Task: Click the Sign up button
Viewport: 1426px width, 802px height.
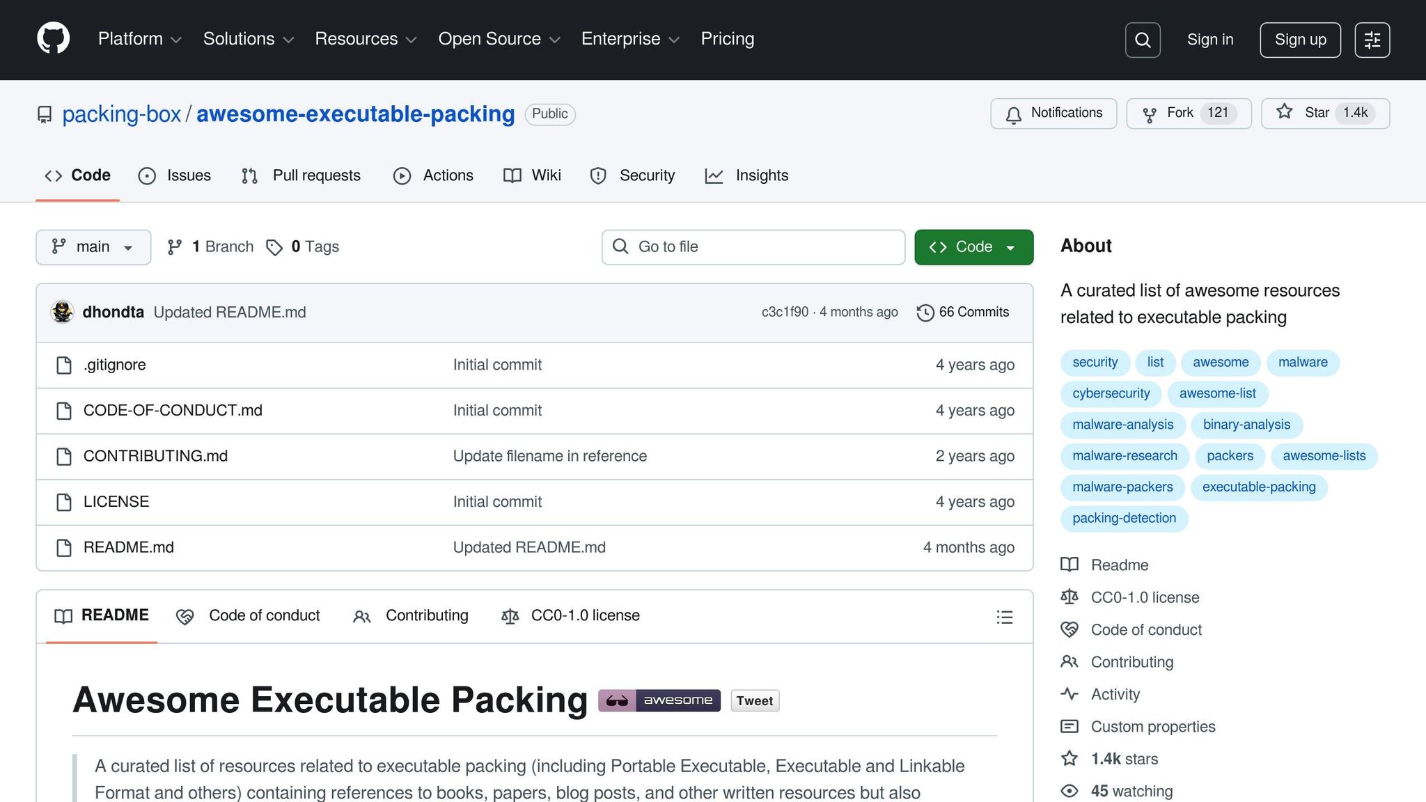Action: (1300, 40)
